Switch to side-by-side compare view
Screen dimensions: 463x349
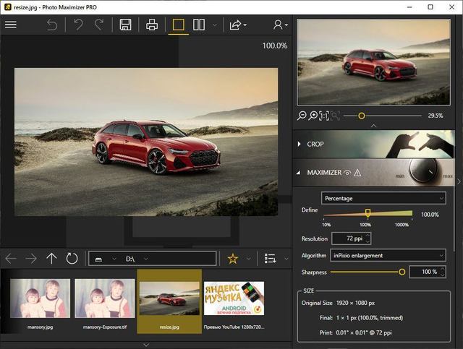pyautogui.click(x=198, y=25)
